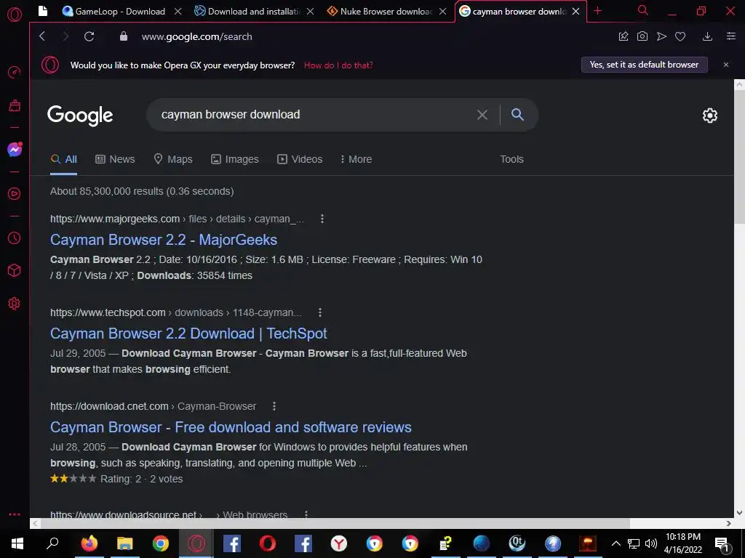
Task: Click the horizontal scrollbar right arrow
Action: [729, 523]
